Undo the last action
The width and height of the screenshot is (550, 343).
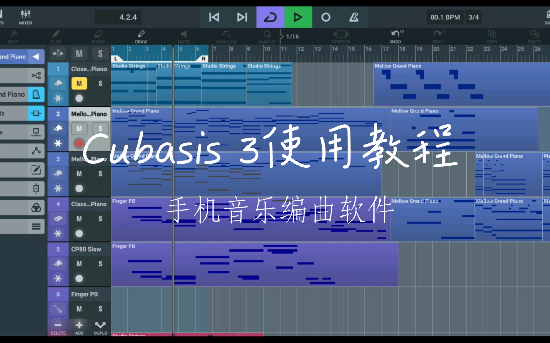395,37
